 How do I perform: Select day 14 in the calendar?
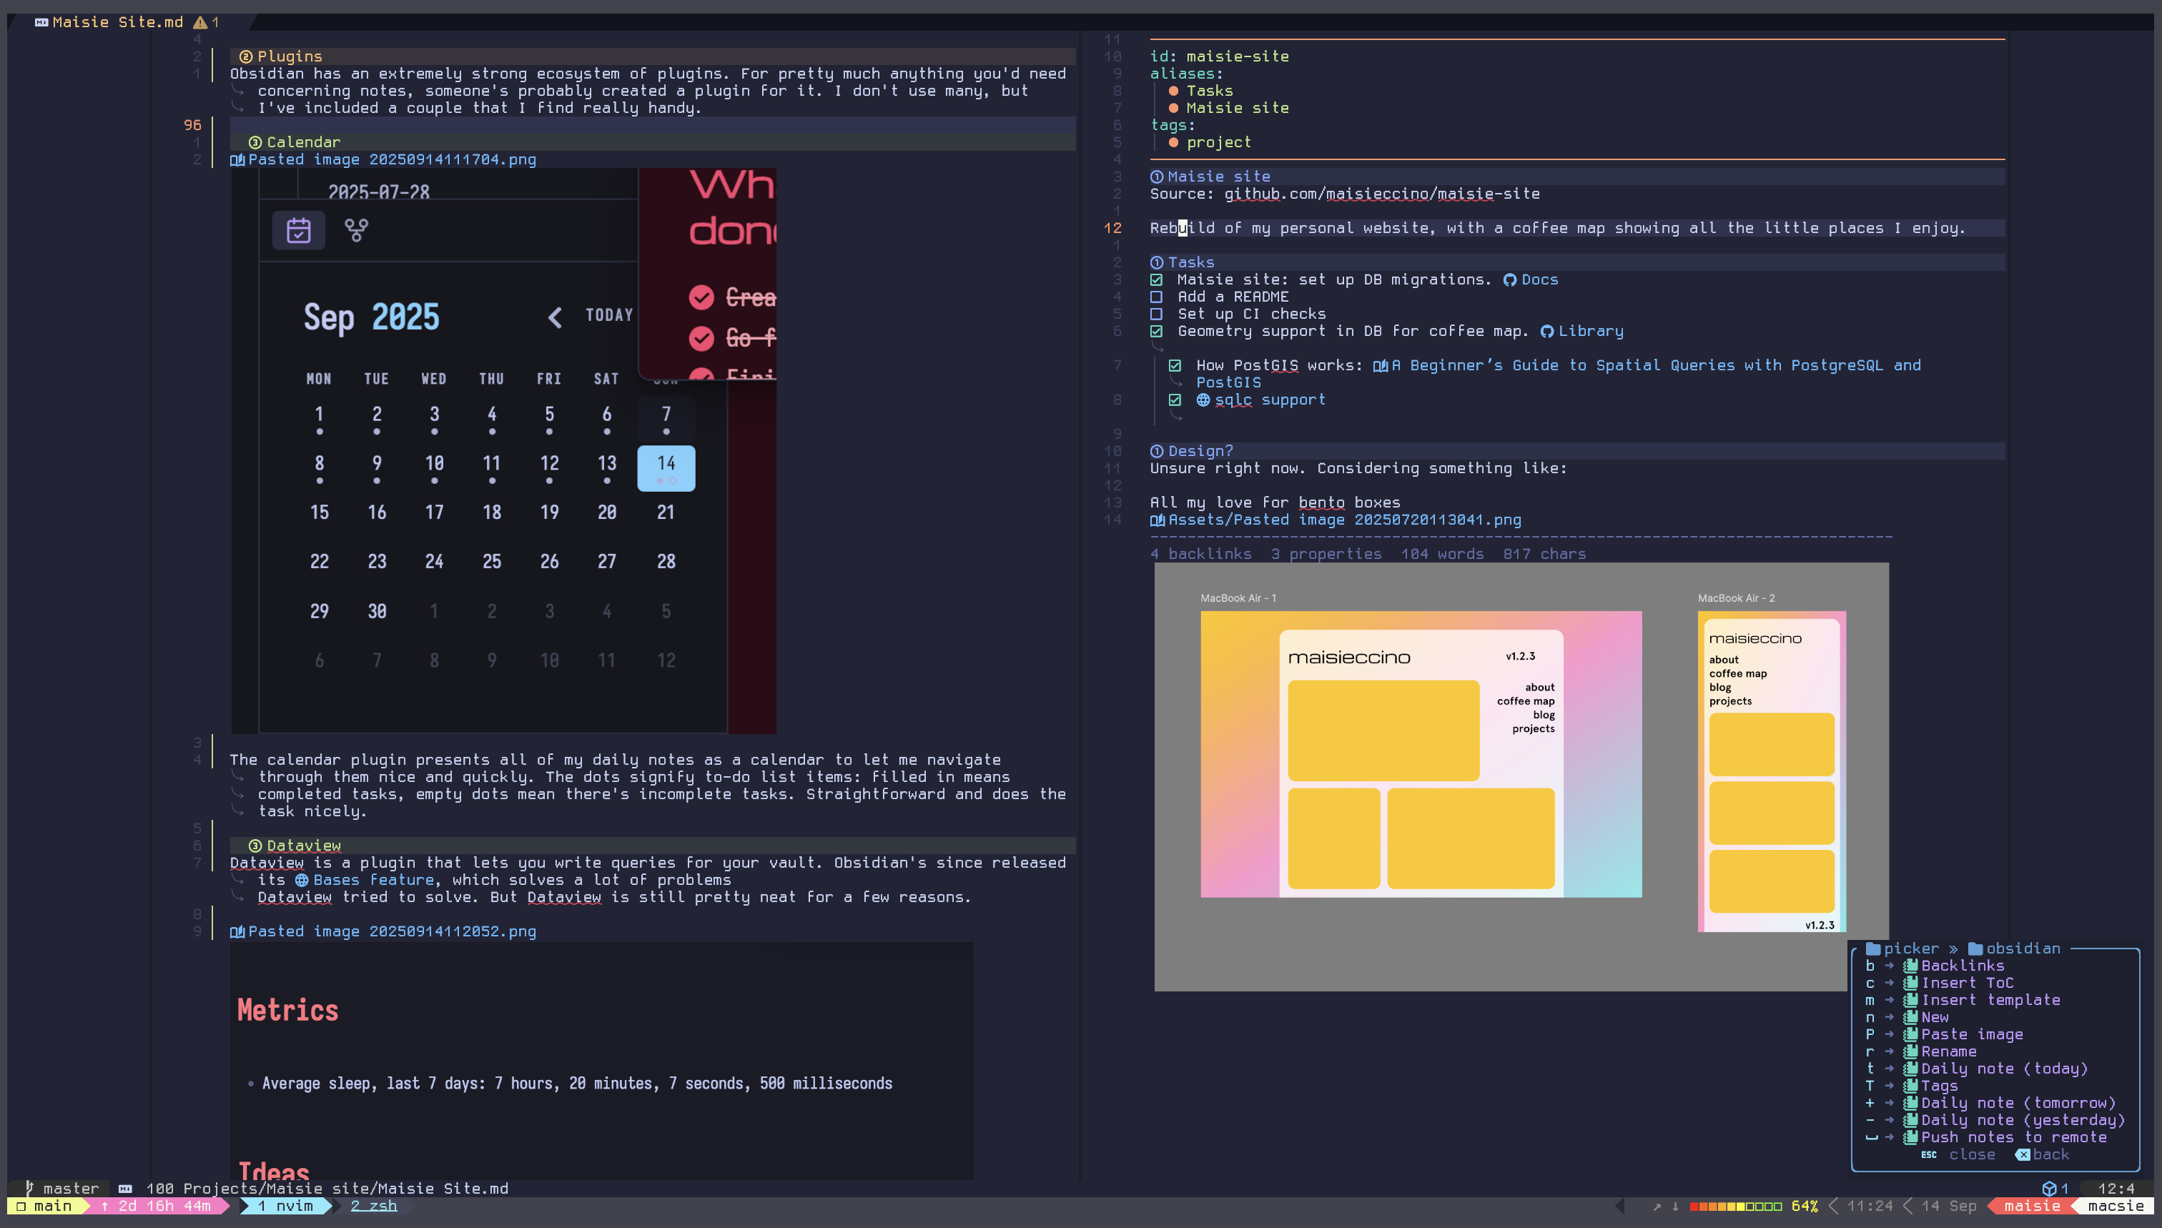(x=666, y=467)
